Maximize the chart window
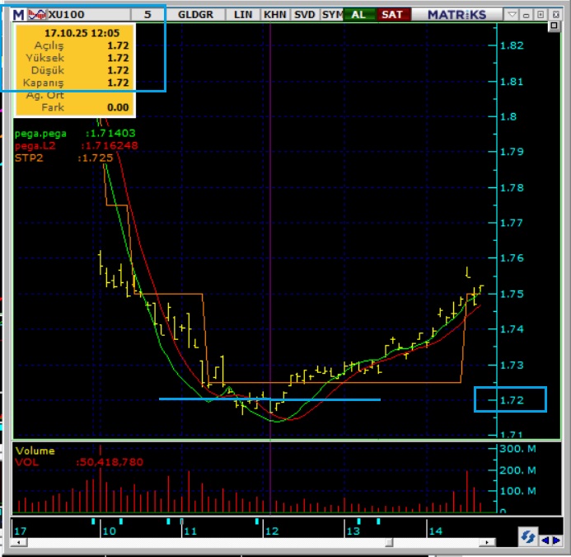The image size is (571, 557). [541, 14]
